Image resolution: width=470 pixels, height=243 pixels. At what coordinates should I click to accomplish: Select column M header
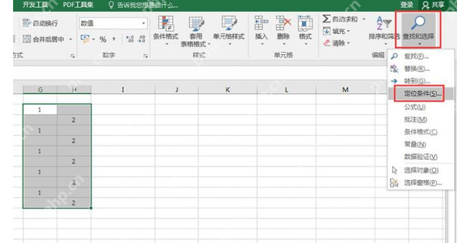point(345,89)
